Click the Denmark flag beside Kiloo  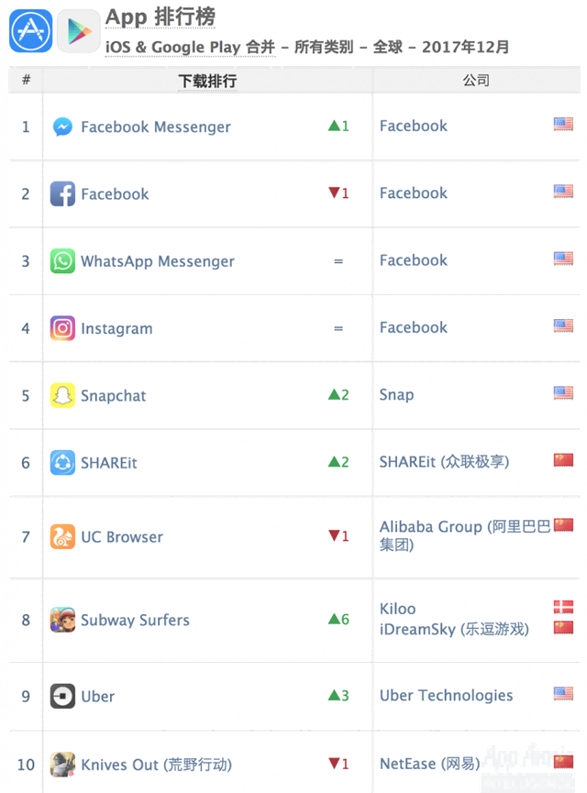tap(563, 607)
